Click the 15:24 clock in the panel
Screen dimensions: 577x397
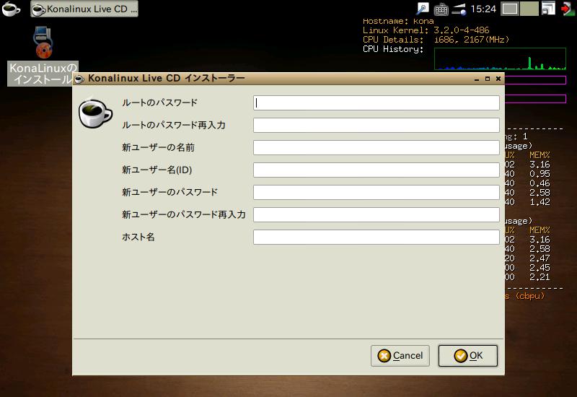point(483,9)
